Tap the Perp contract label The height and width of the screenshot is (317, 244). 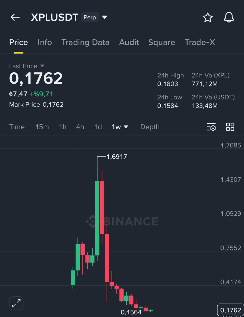tap(90, 17)
